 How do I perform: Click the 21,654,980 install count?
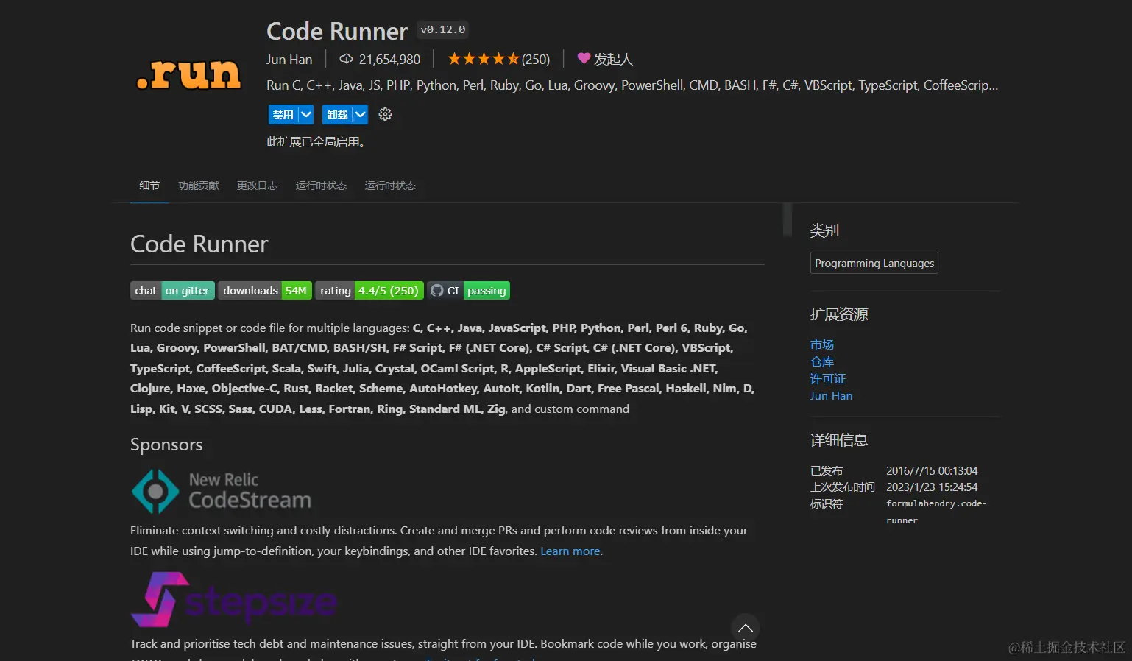[x=389, y=60]
